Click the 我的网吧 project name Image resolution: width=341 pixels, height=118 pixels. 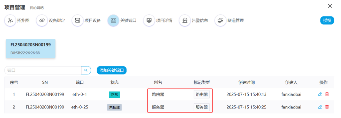pyautogui.click(x=37, y=8)
